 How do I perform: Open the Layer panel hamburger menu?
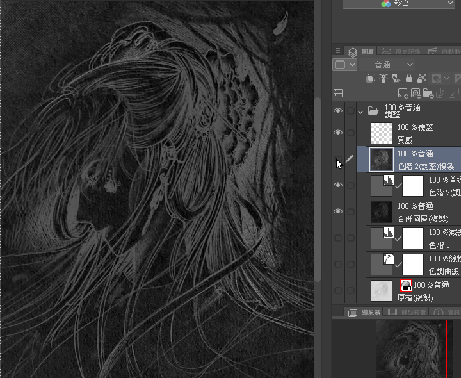point(337,51)
